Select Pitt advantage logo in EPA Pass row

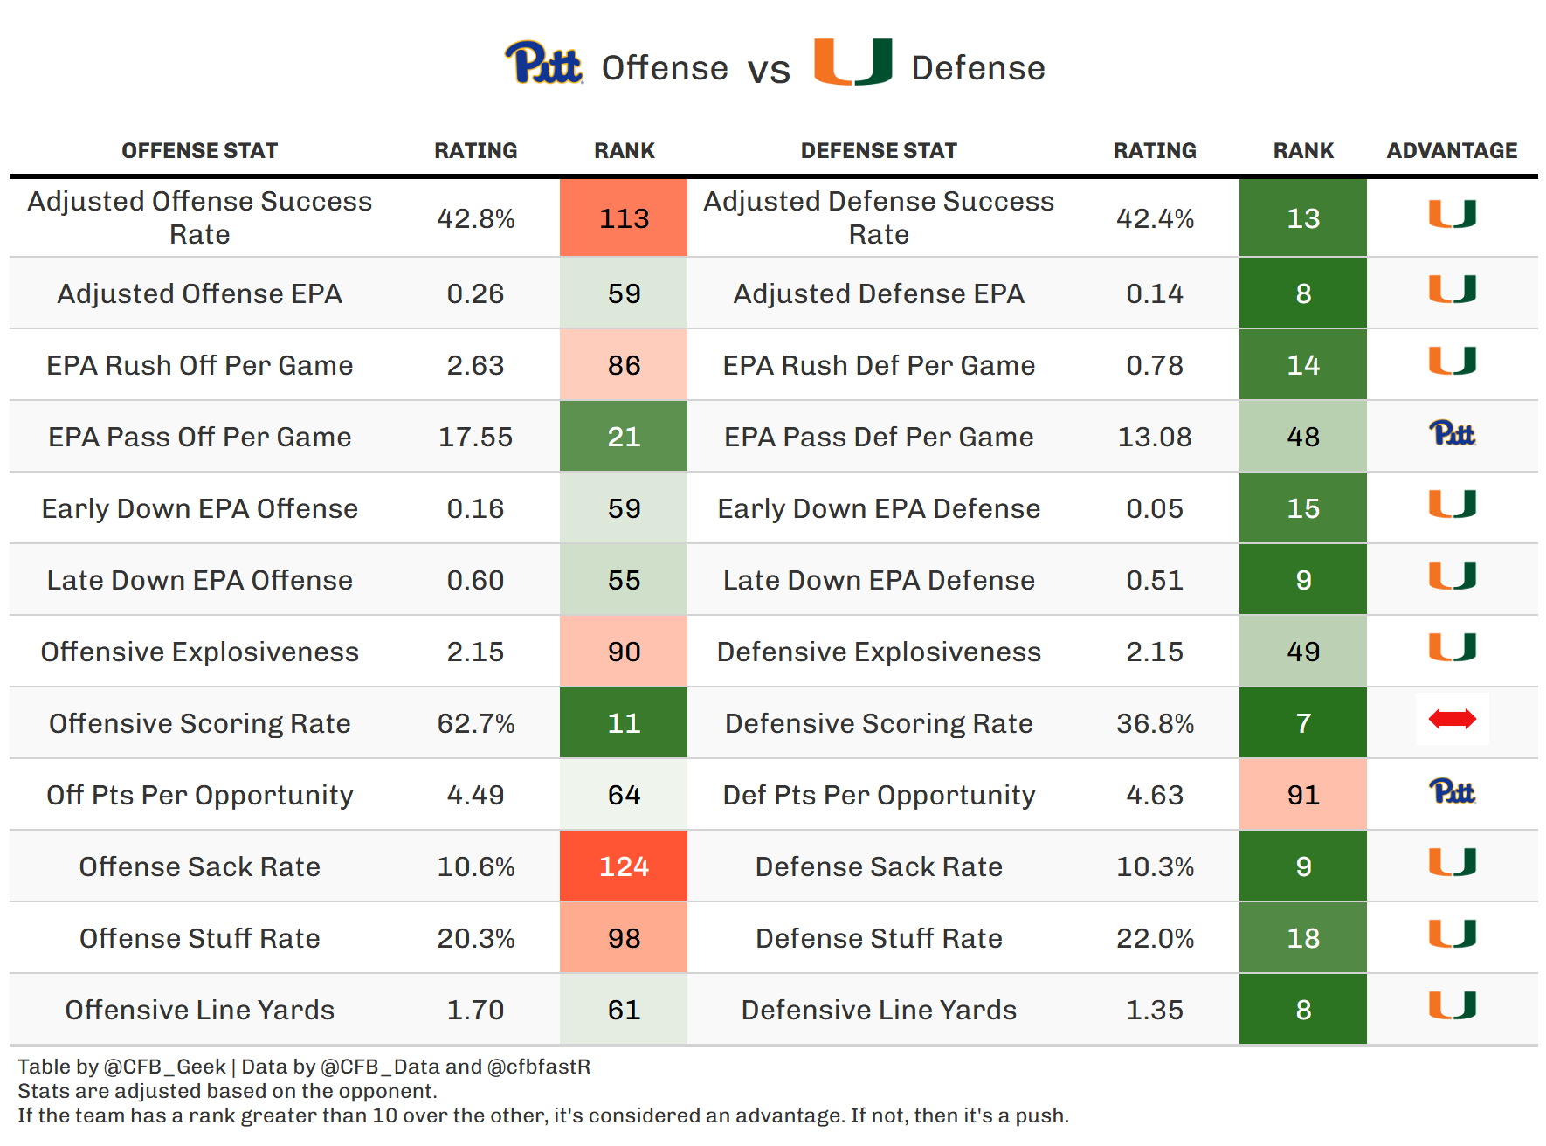(x=1452, y=433)
